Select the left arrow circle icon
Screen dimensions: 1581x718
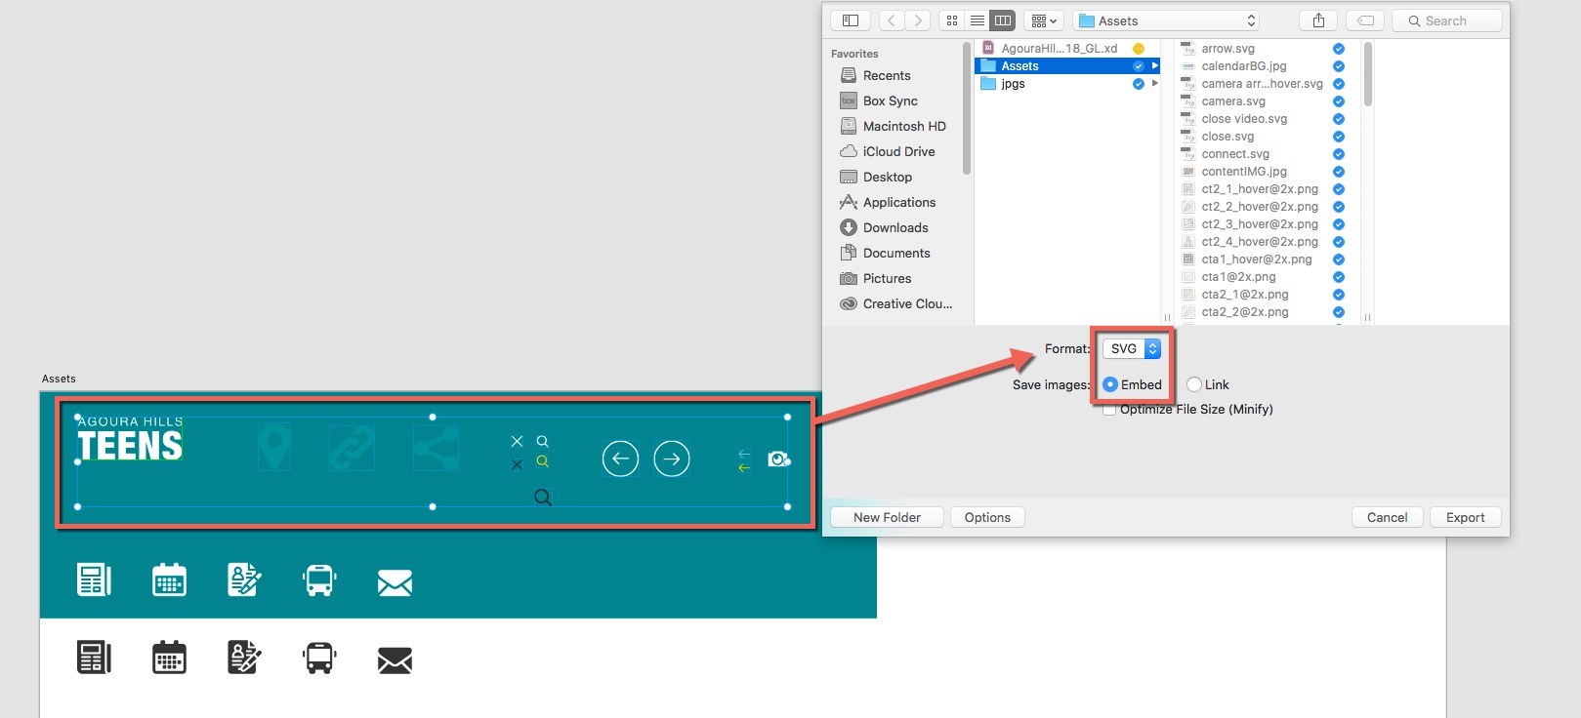click(620, 459)
